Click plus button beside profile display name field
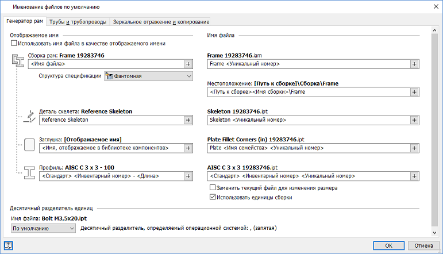This screenshot has height=254, width=443. (x=188, y=176)
